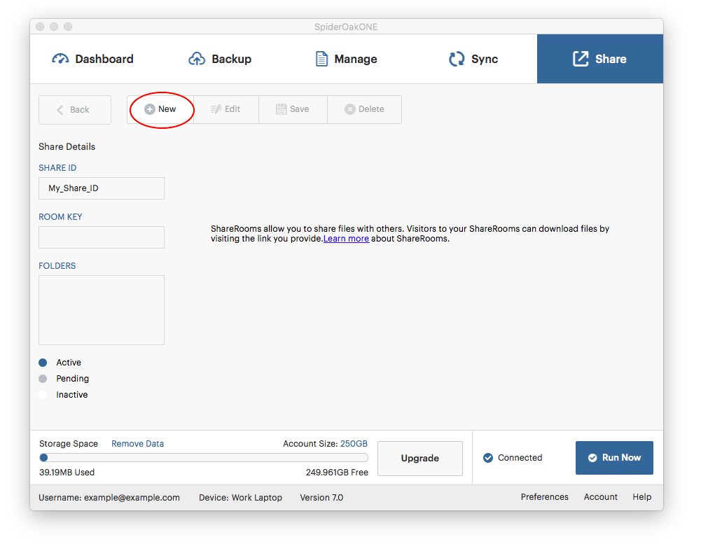Viewport: 708px width, 558px height.
Task: Open the Dashboard tab
Action: 92,59
